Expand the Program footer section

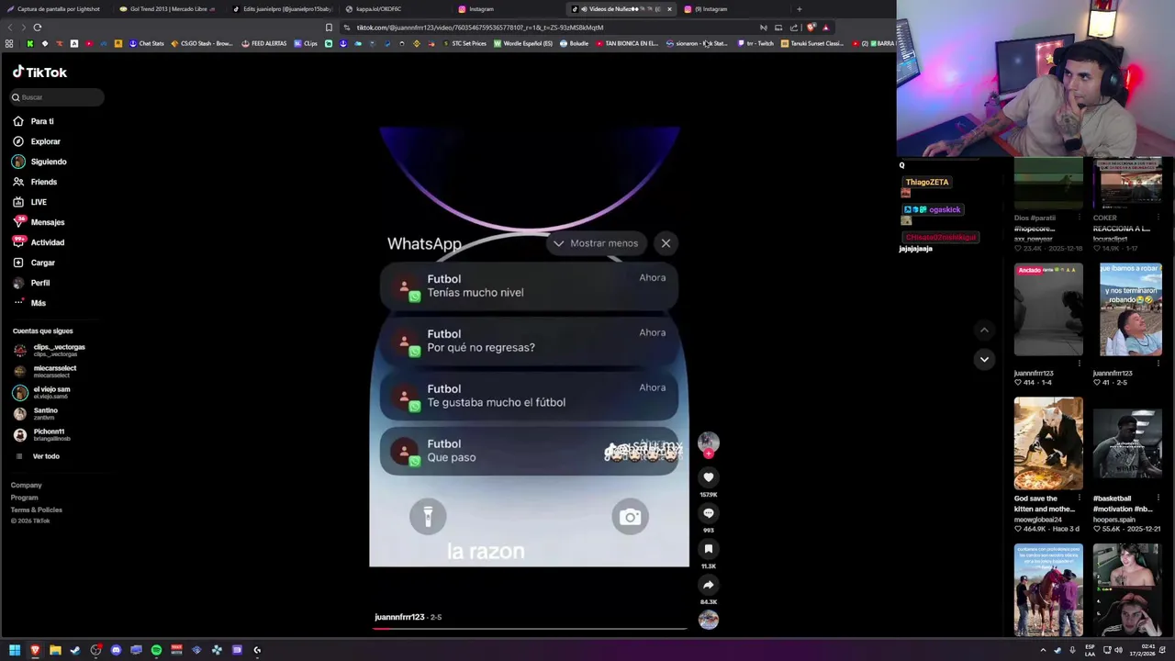[24, 498]
